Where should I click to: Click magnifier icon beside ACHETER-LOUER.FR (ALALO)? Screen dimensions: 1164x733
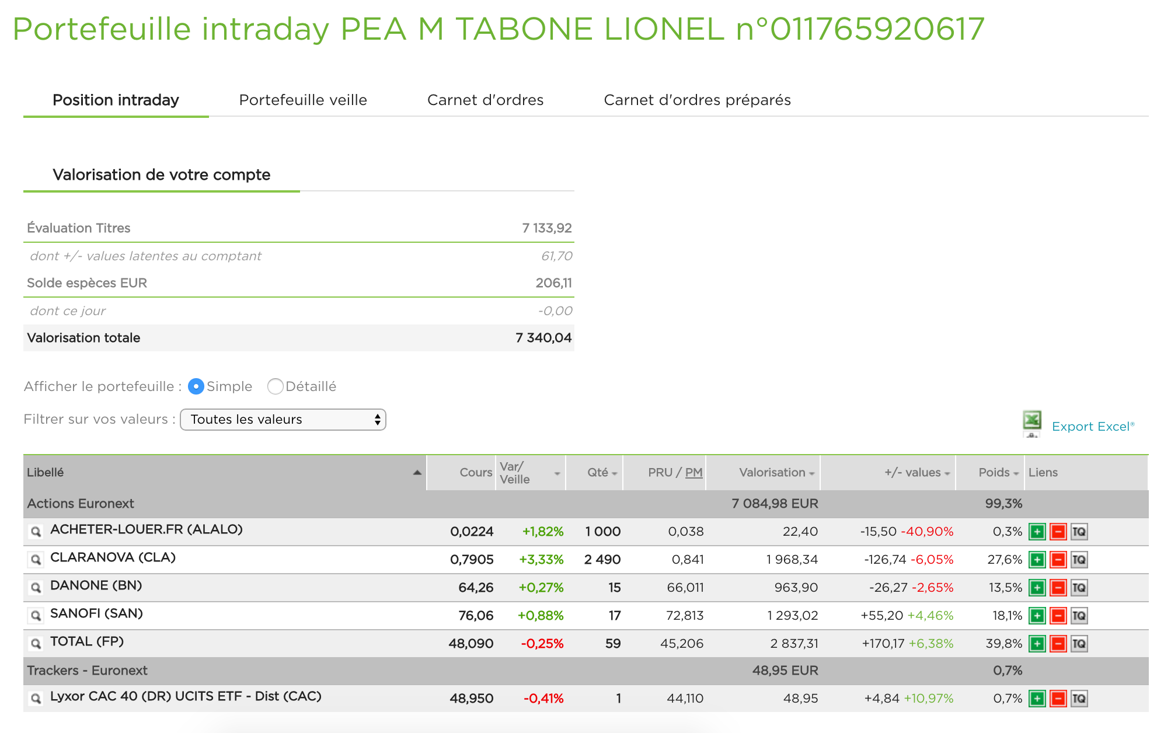pyautogui.click(x=36, y=532)
